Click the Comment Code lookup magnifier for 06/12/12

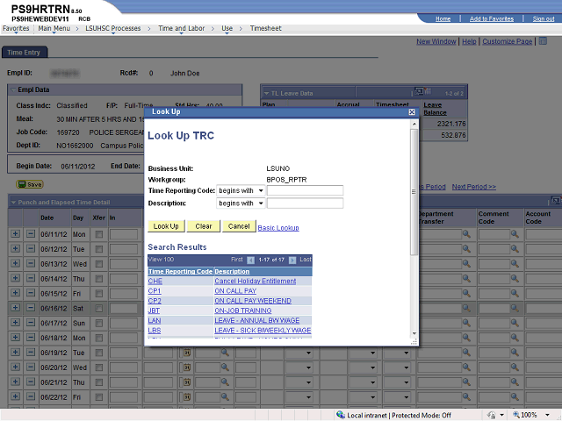[515, 249]
